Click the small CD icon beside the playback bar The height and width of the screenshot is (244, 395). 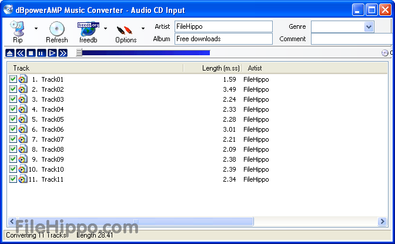[x=384, y=53]
